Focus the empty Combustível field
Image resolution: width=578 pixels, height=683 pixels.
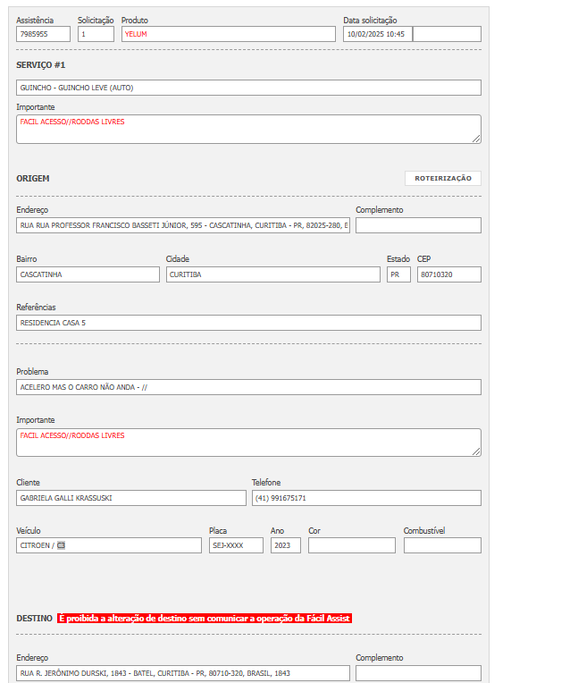pos(442,545)
